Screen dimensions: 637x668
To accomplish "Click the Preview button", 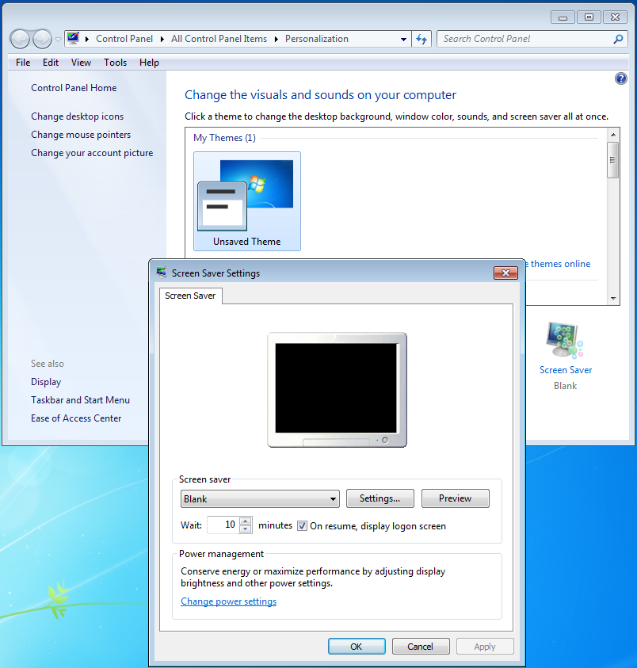I will [x=455, y=498].
